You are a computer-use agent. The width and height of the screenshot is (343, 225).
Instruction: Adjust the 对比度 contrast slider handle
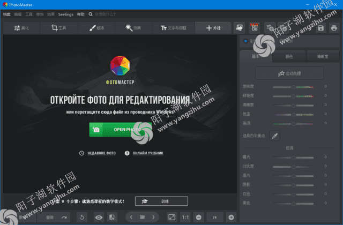[x=293, y=167]
